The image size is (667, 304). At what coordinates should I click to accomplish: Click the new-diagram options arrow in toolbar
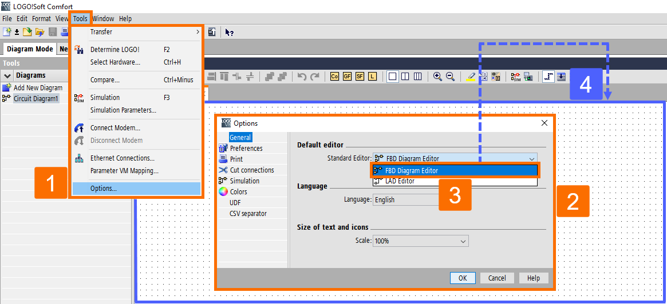(17, 32)
